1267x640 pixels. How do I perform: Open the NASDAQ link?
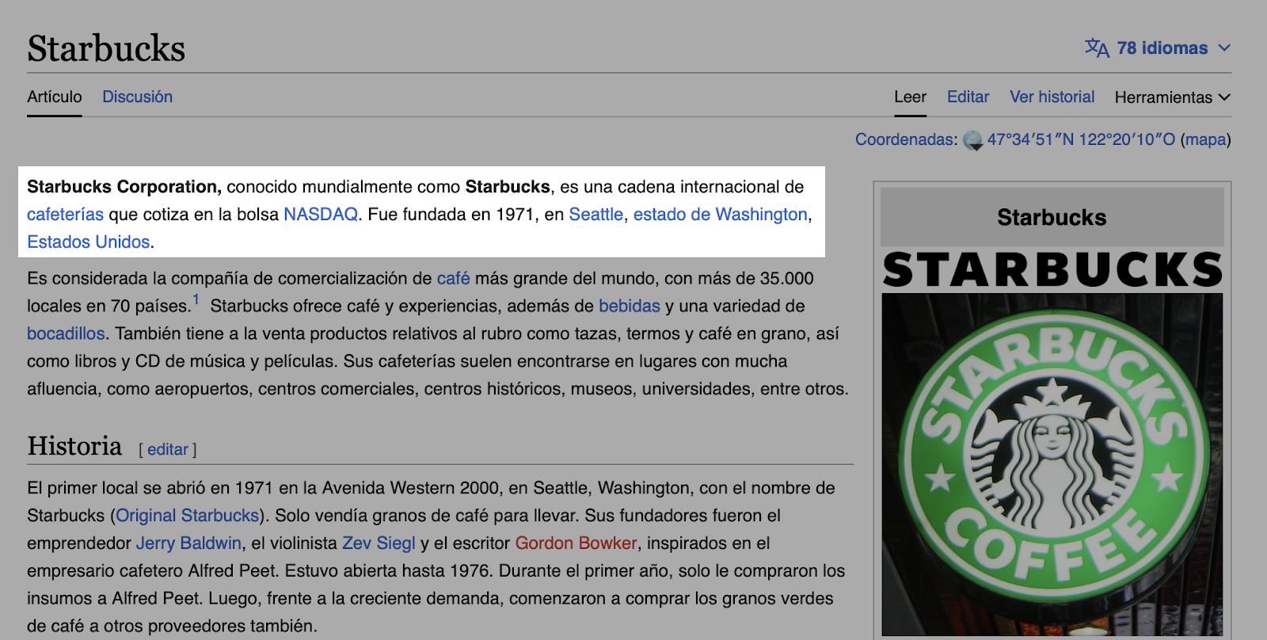pyautogui.click(x=321, y=215)
